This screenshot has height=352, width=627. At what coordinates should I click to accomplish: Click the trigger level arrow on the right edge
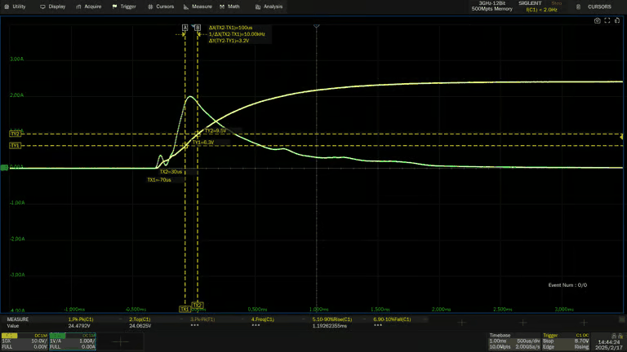[x=621, y=137]
